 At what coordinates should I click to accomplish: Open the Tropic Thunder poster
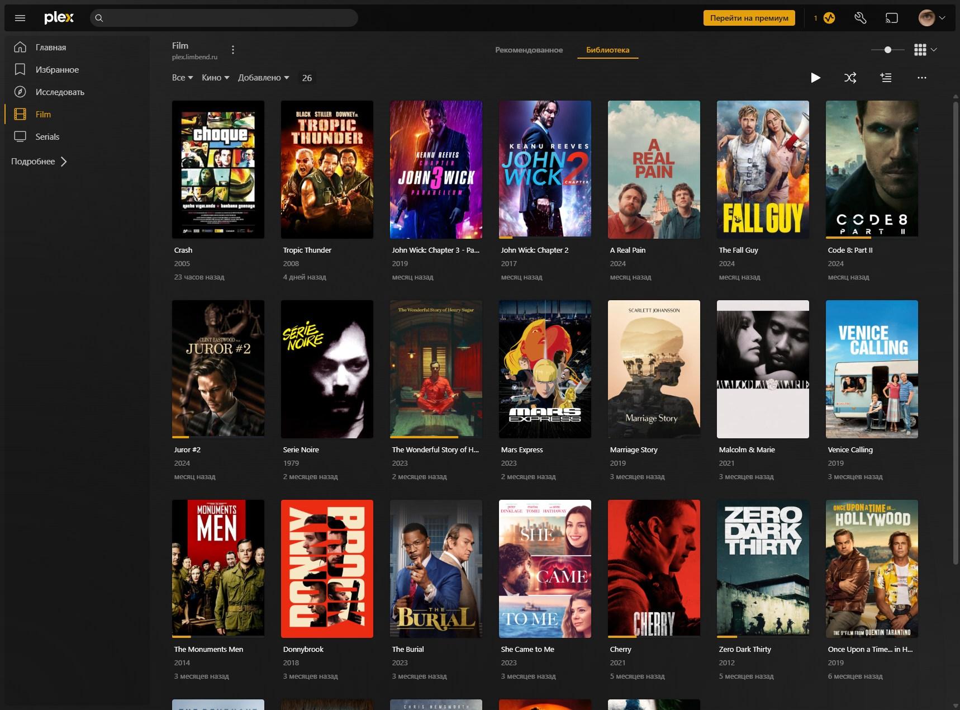point(327,169)
